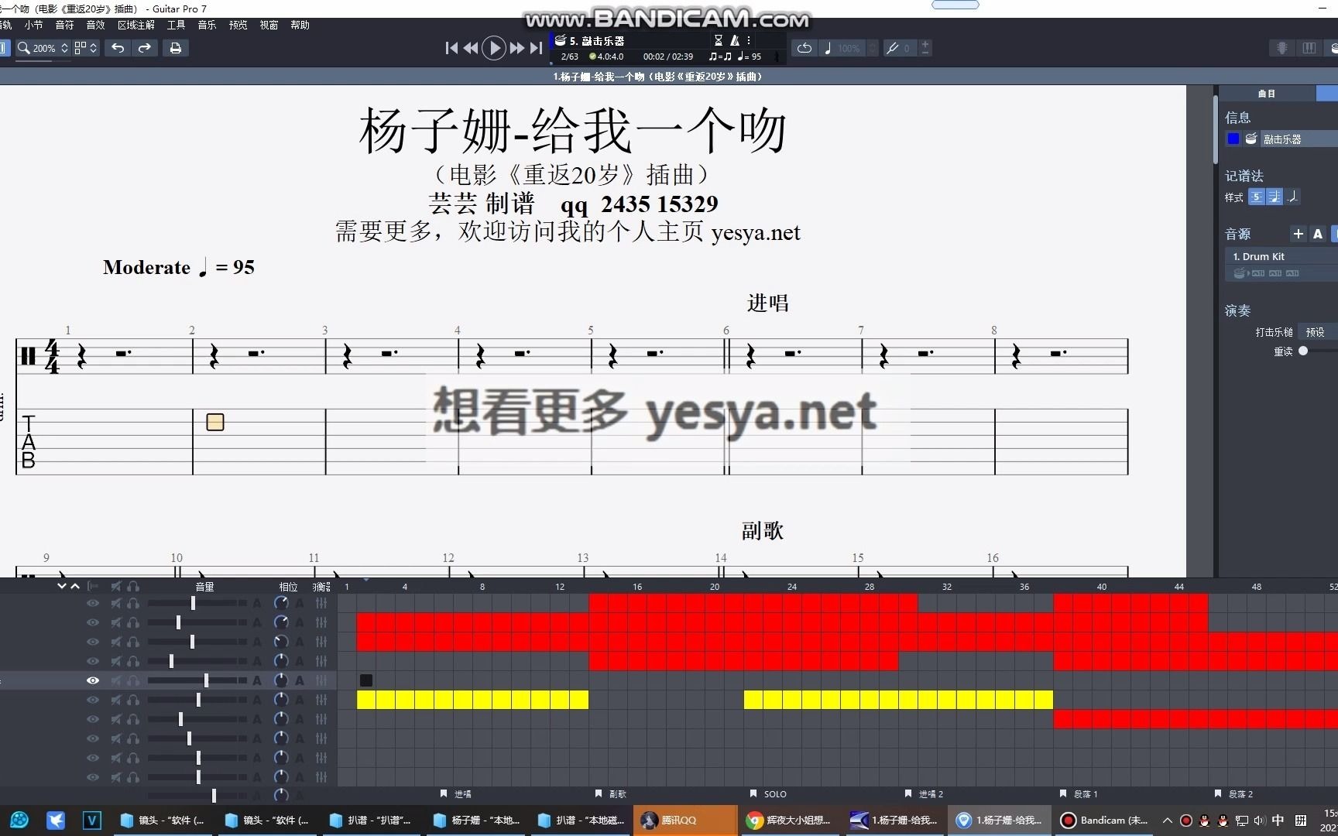1338x836 pixels.
Task: Start playback with the play button
Action: (494, 48)
